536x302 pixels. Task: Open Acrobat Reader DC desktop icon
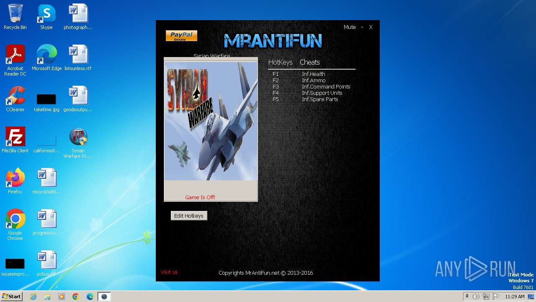coord(15,61)
